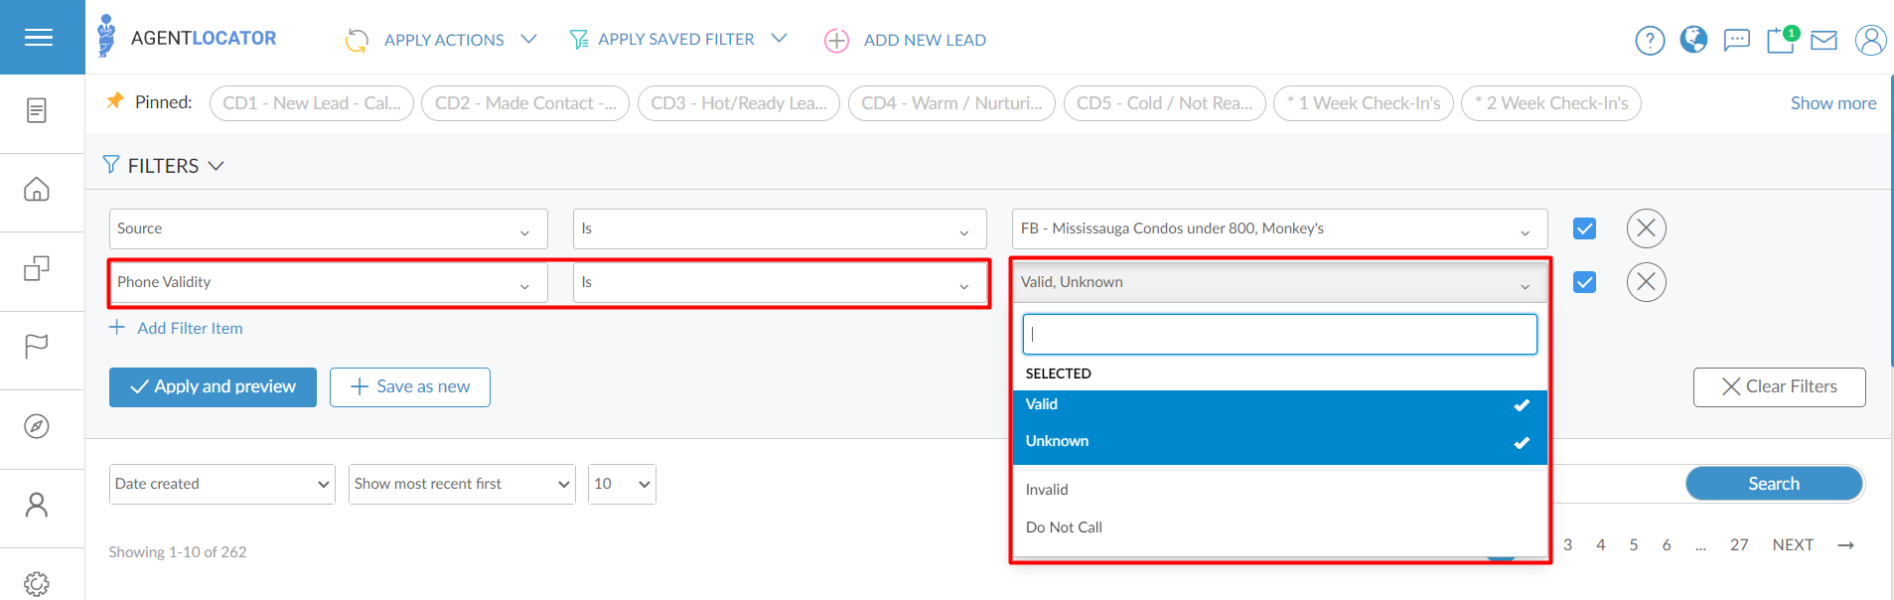Screen dimensions: 1894x600
Task: Open the Source field dropdown
Action: coord(328,228)
